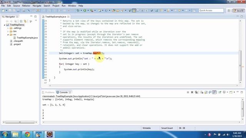Open the Refactor menu
Image resolution: width=246 pixels, height=138 pixels.
coord(26,6)
